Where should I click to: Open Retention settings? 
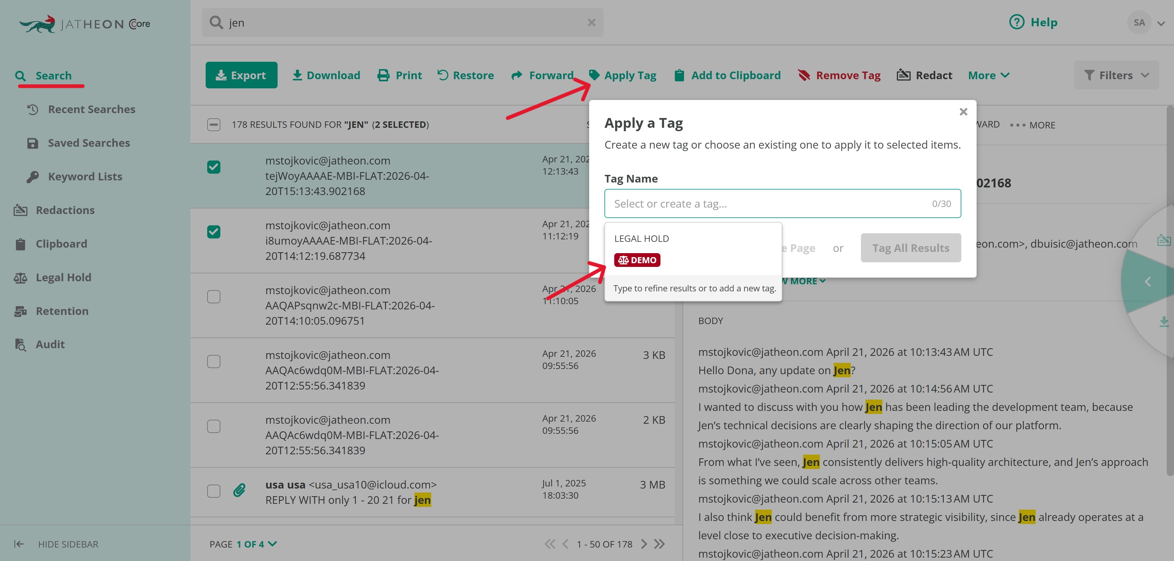coord(51,311)
